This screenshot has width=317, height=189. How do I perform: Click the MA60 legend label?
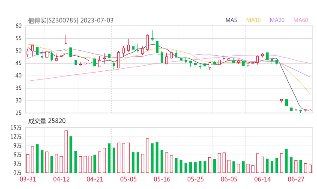[301, 20]
